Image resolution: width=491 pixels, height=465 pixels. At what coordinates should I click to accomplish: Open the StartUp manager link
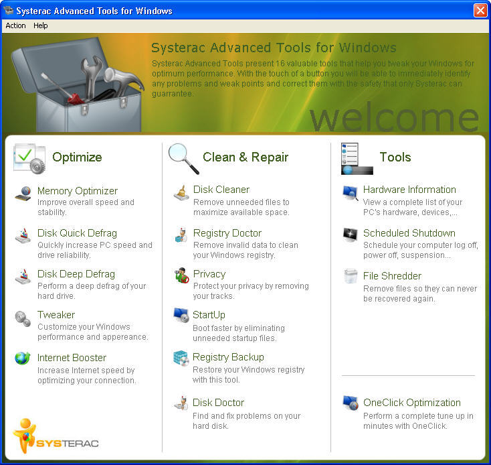209,315
